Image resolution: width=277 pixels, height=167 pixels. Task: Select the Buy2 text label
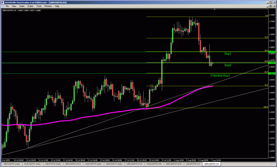click(228, 65)
